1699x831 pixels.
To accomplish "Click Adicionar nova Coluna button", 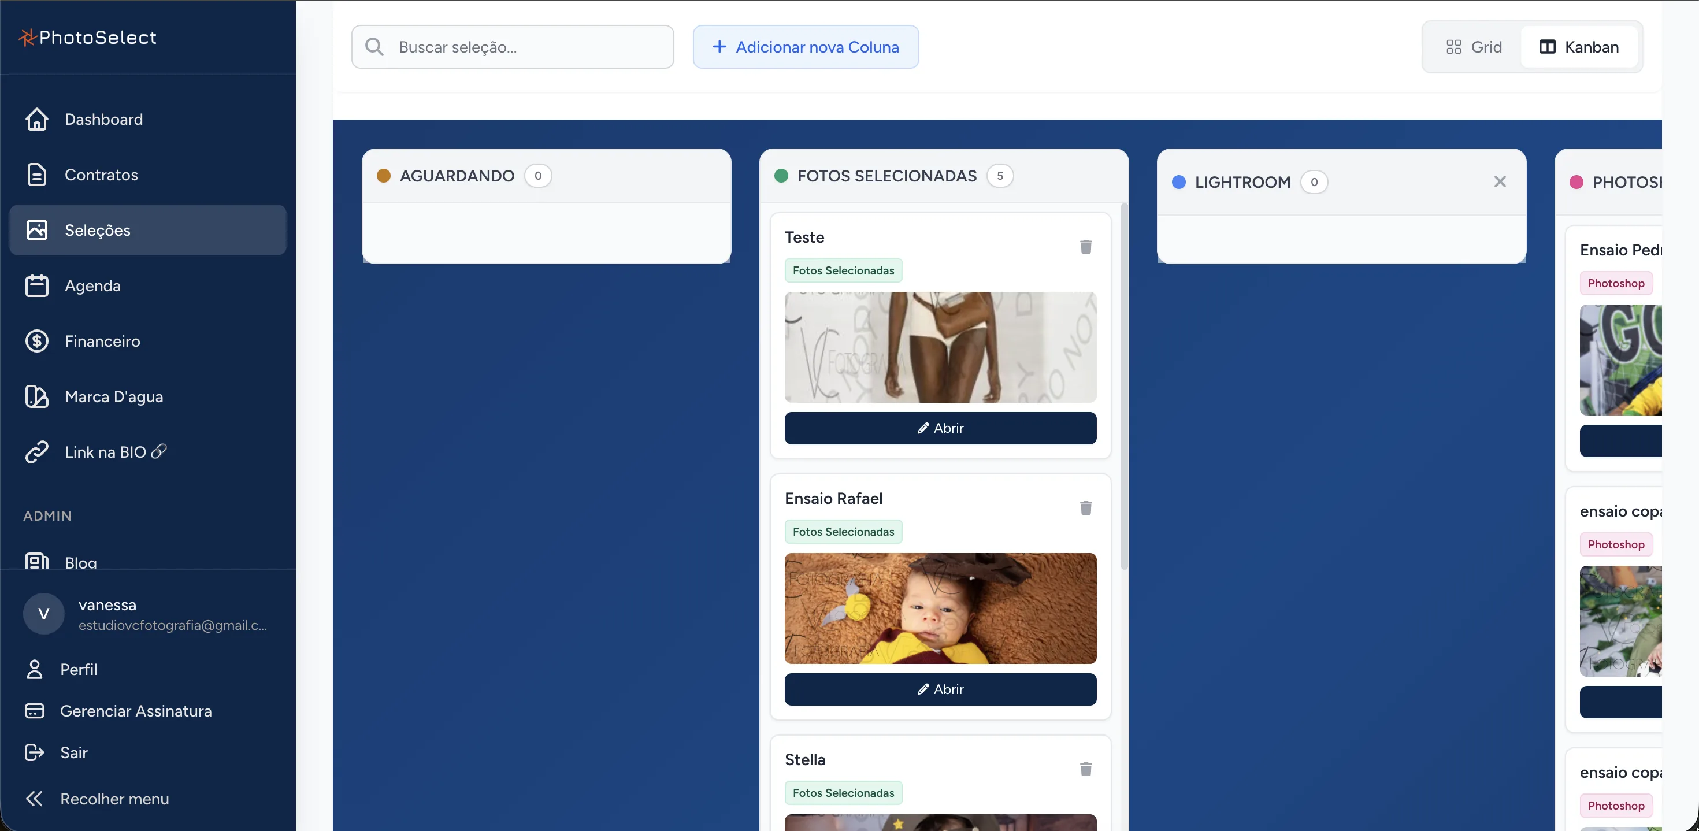I will coord(806,47).
